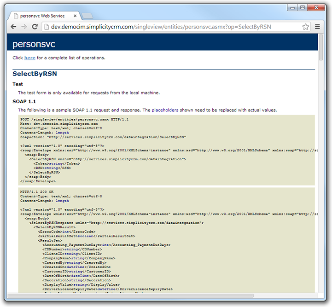Click the browser Forward arrow
332x307 pixels.
click(x=24, y=27)
